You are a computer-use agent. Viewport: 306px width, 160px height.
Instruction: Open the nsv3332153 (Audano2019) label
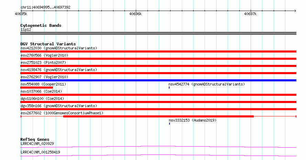click(x=193, y=120)
